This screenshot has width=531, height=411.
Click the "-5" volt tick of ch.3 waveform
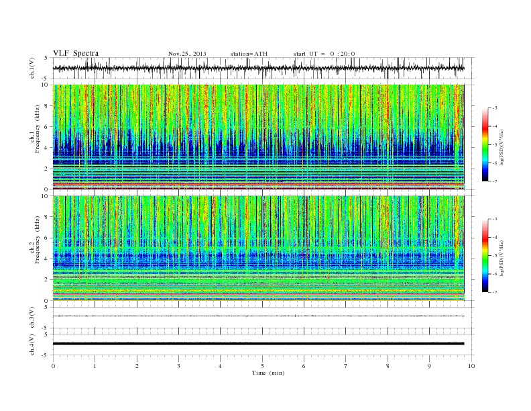click(x=46, y=328)
